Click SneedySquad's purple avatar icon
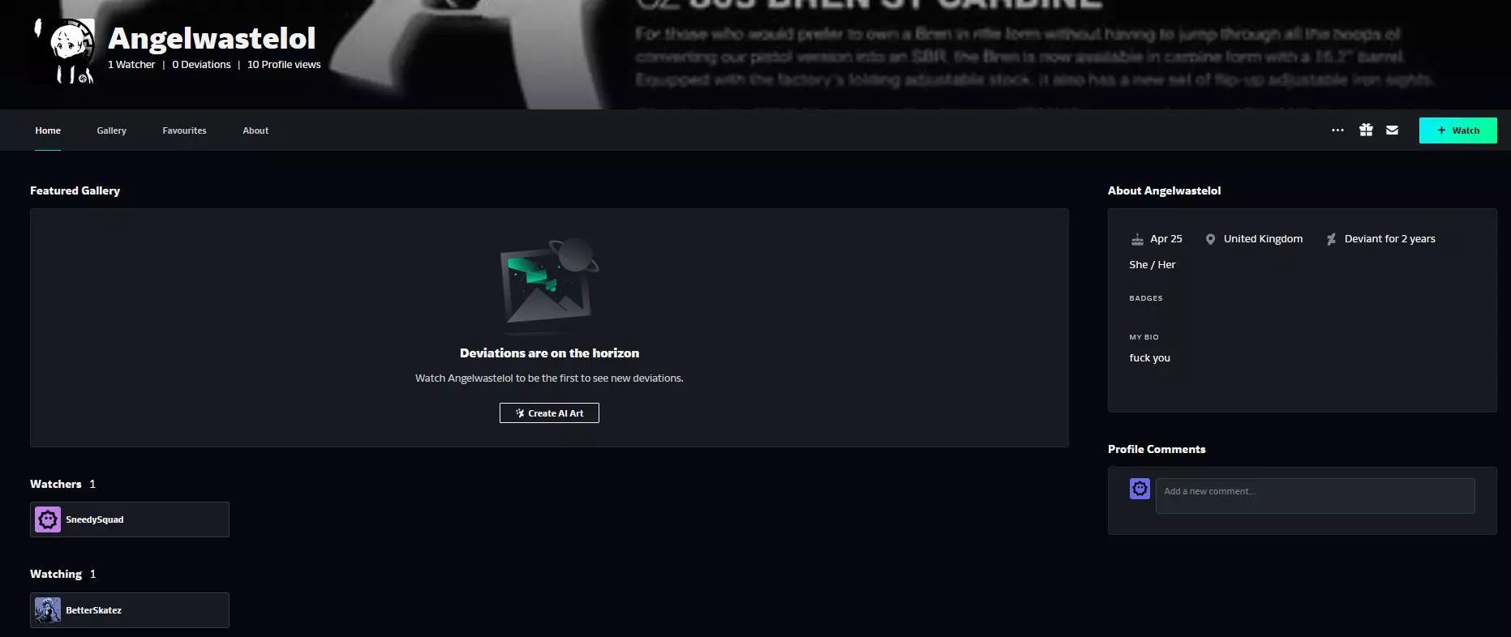Viewport: 1511px width, 637px height. pyautogui.click(x=48, y=519)
